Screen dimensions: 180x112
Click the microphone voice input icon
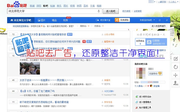[x=99, y=11]
